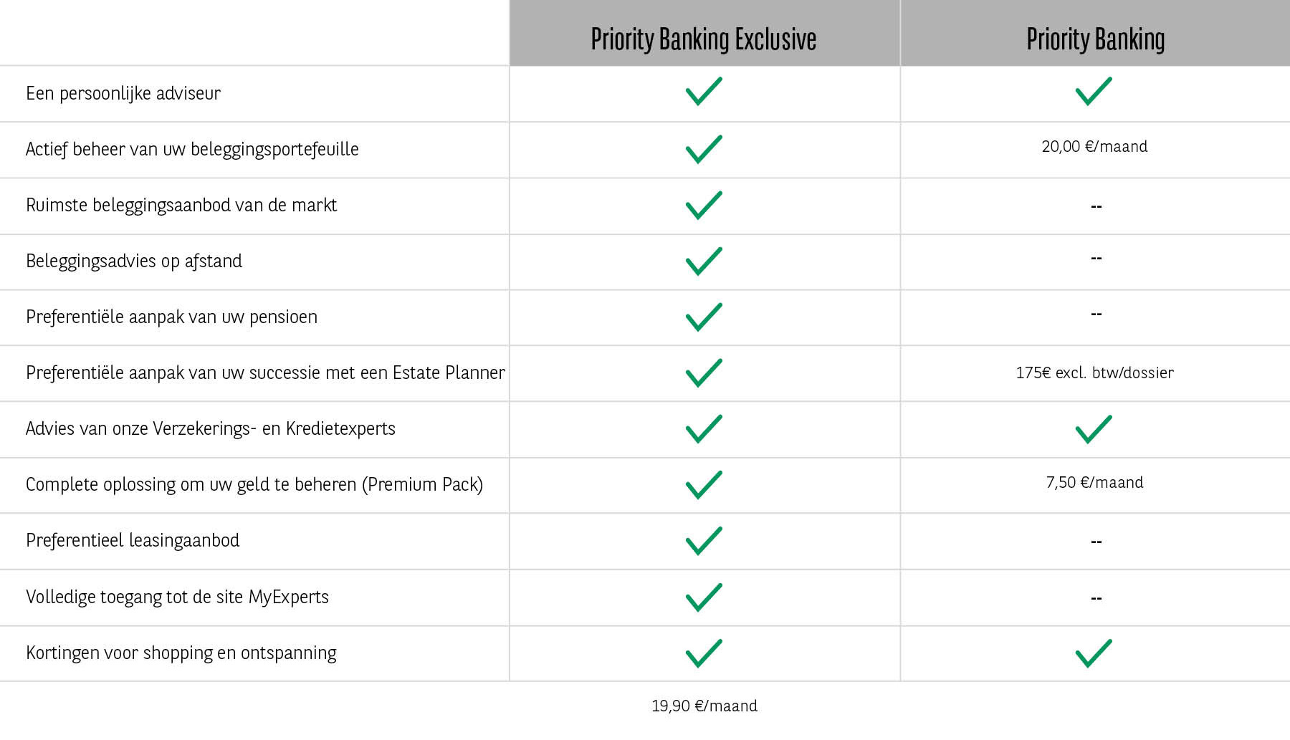Click the Priority Banking Exclusive column header
Image resolution: width=1290 pixels, height=740 pixels.
703,39
